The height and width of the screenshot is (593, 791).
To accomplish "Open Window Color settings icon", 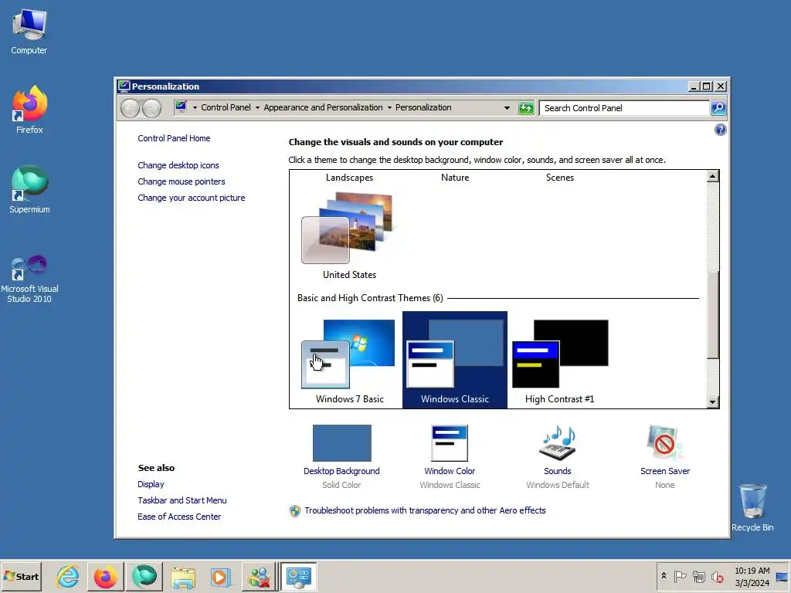I will click(x=450, y=442).
